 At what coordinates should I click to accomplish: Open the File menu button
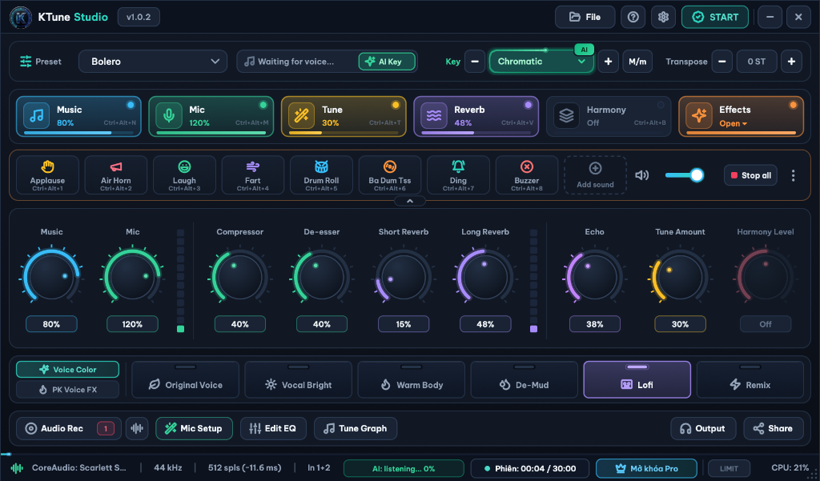tap(585, 18)
